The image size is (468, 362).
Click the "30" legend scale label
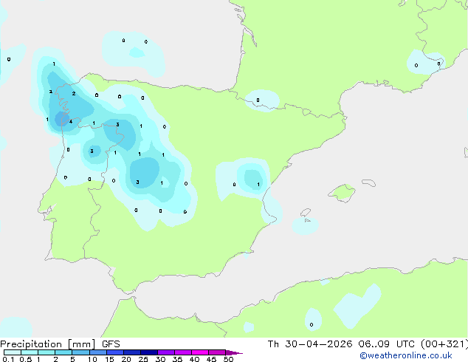pyautogui.click(x=160, y=359)
